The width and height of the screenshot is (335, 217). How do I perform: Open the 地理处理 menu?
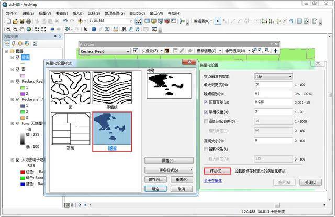[x=115, y=13]
